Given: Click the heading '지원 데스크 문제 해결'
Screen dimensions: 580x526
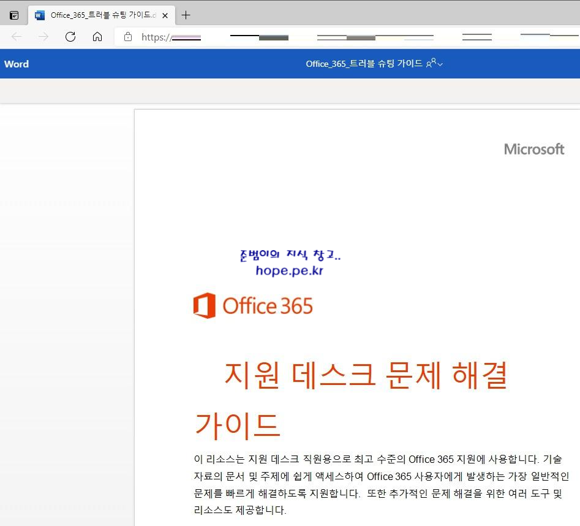Looking at the screenshot, I should coord(366,375).
